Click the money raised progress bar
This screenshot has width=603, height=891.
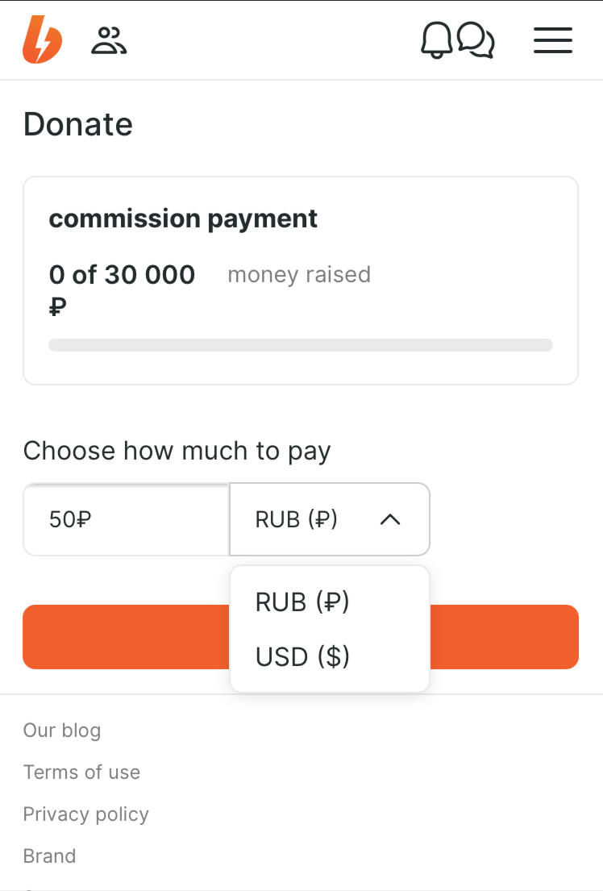301,345
